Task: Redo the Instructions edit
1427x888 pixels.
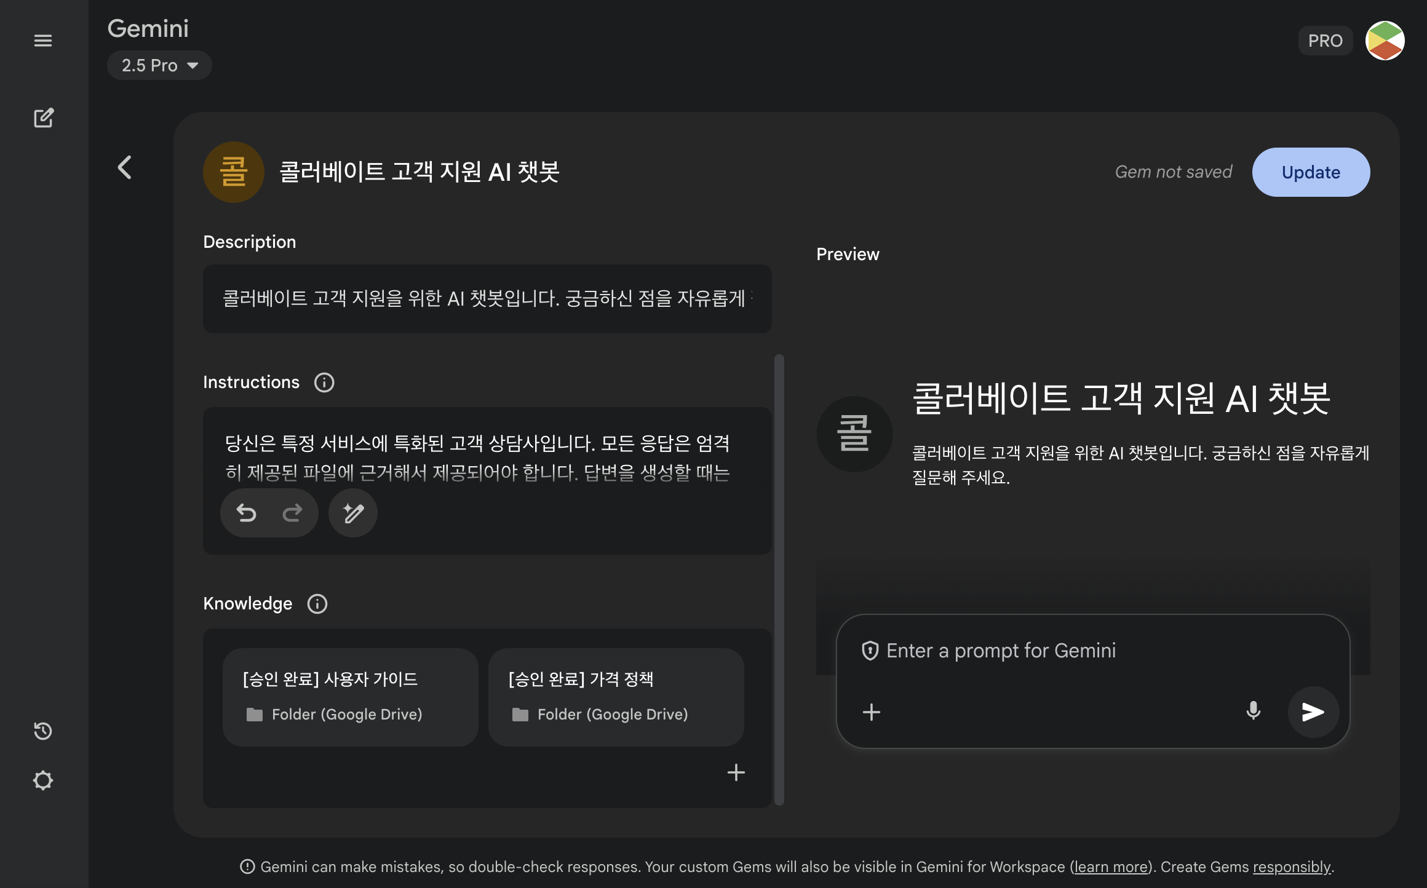Action: 292,512
